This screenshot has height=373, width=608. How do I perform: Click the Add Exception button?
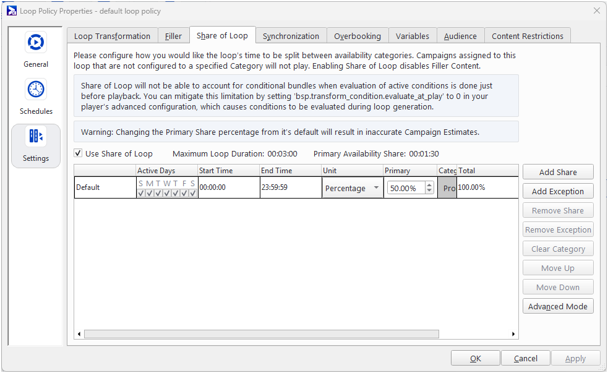(x=557, y=191)
